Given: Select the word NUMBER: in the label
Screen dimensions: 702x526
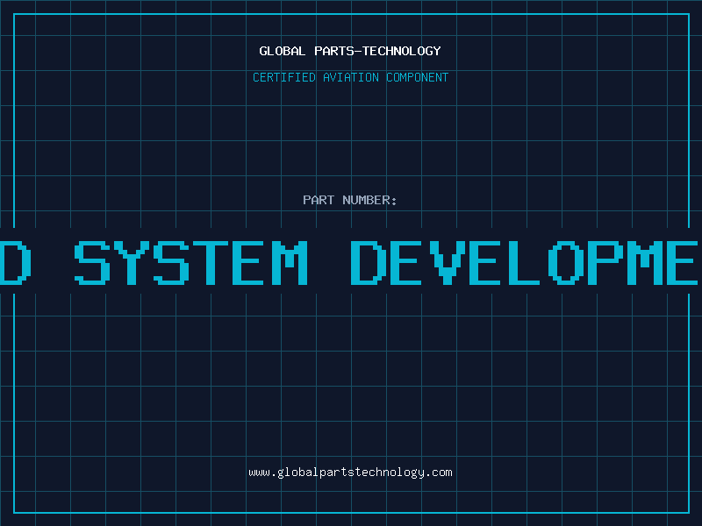Looking at the screenshot, I should (369, 200).
